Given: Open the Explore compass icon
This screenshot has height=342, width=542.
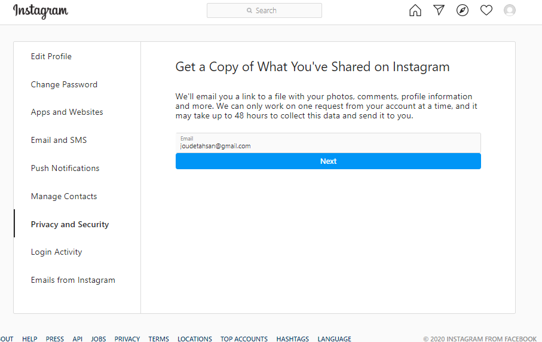Looking at the screenshot, I should pyautogui.click(x=463, y=10).
